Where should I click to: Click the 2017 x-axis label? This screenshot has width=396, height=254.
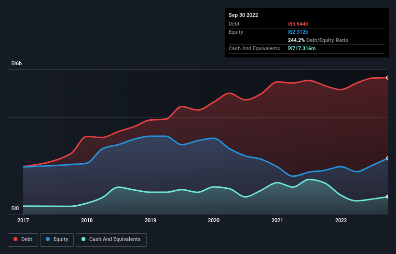tap(23, 220)
